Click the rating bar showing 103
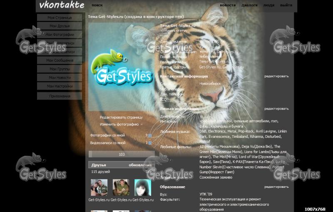This screenshot has width=333, height=212. [122, 154]
